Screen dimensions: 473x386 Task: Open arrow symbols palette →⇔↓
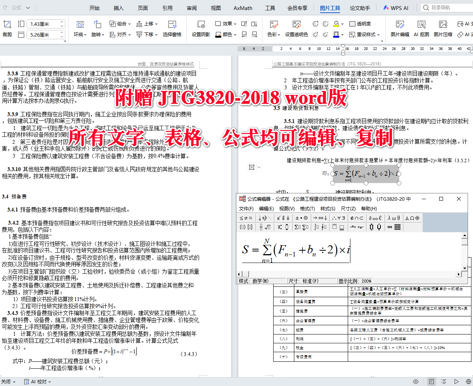320,218
